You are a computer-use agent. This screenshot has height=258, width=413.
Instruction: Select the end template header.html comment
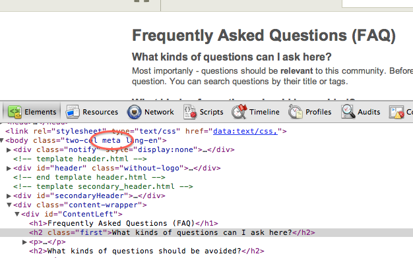89,177
